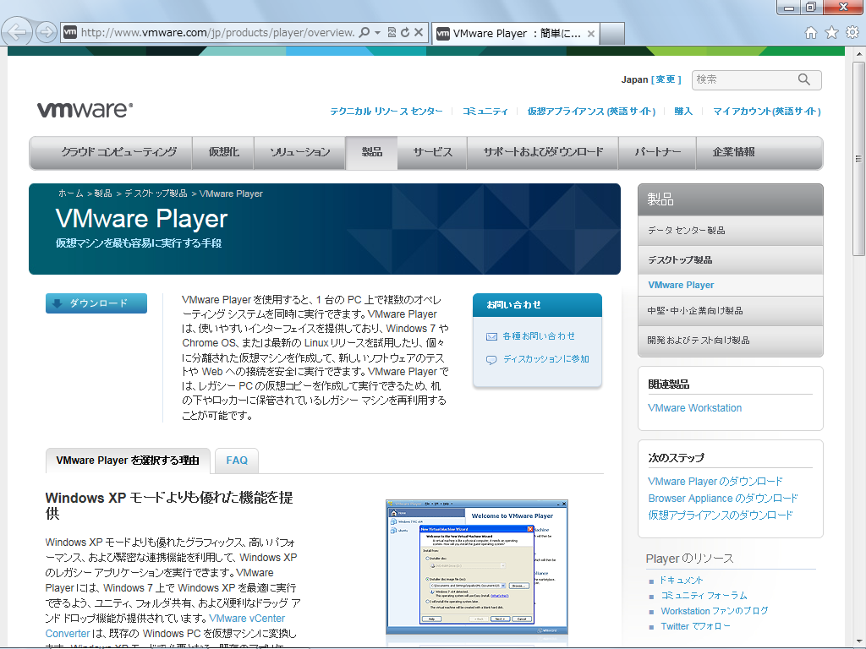
Task: Open the browser home icon
Action: [811, 33]
